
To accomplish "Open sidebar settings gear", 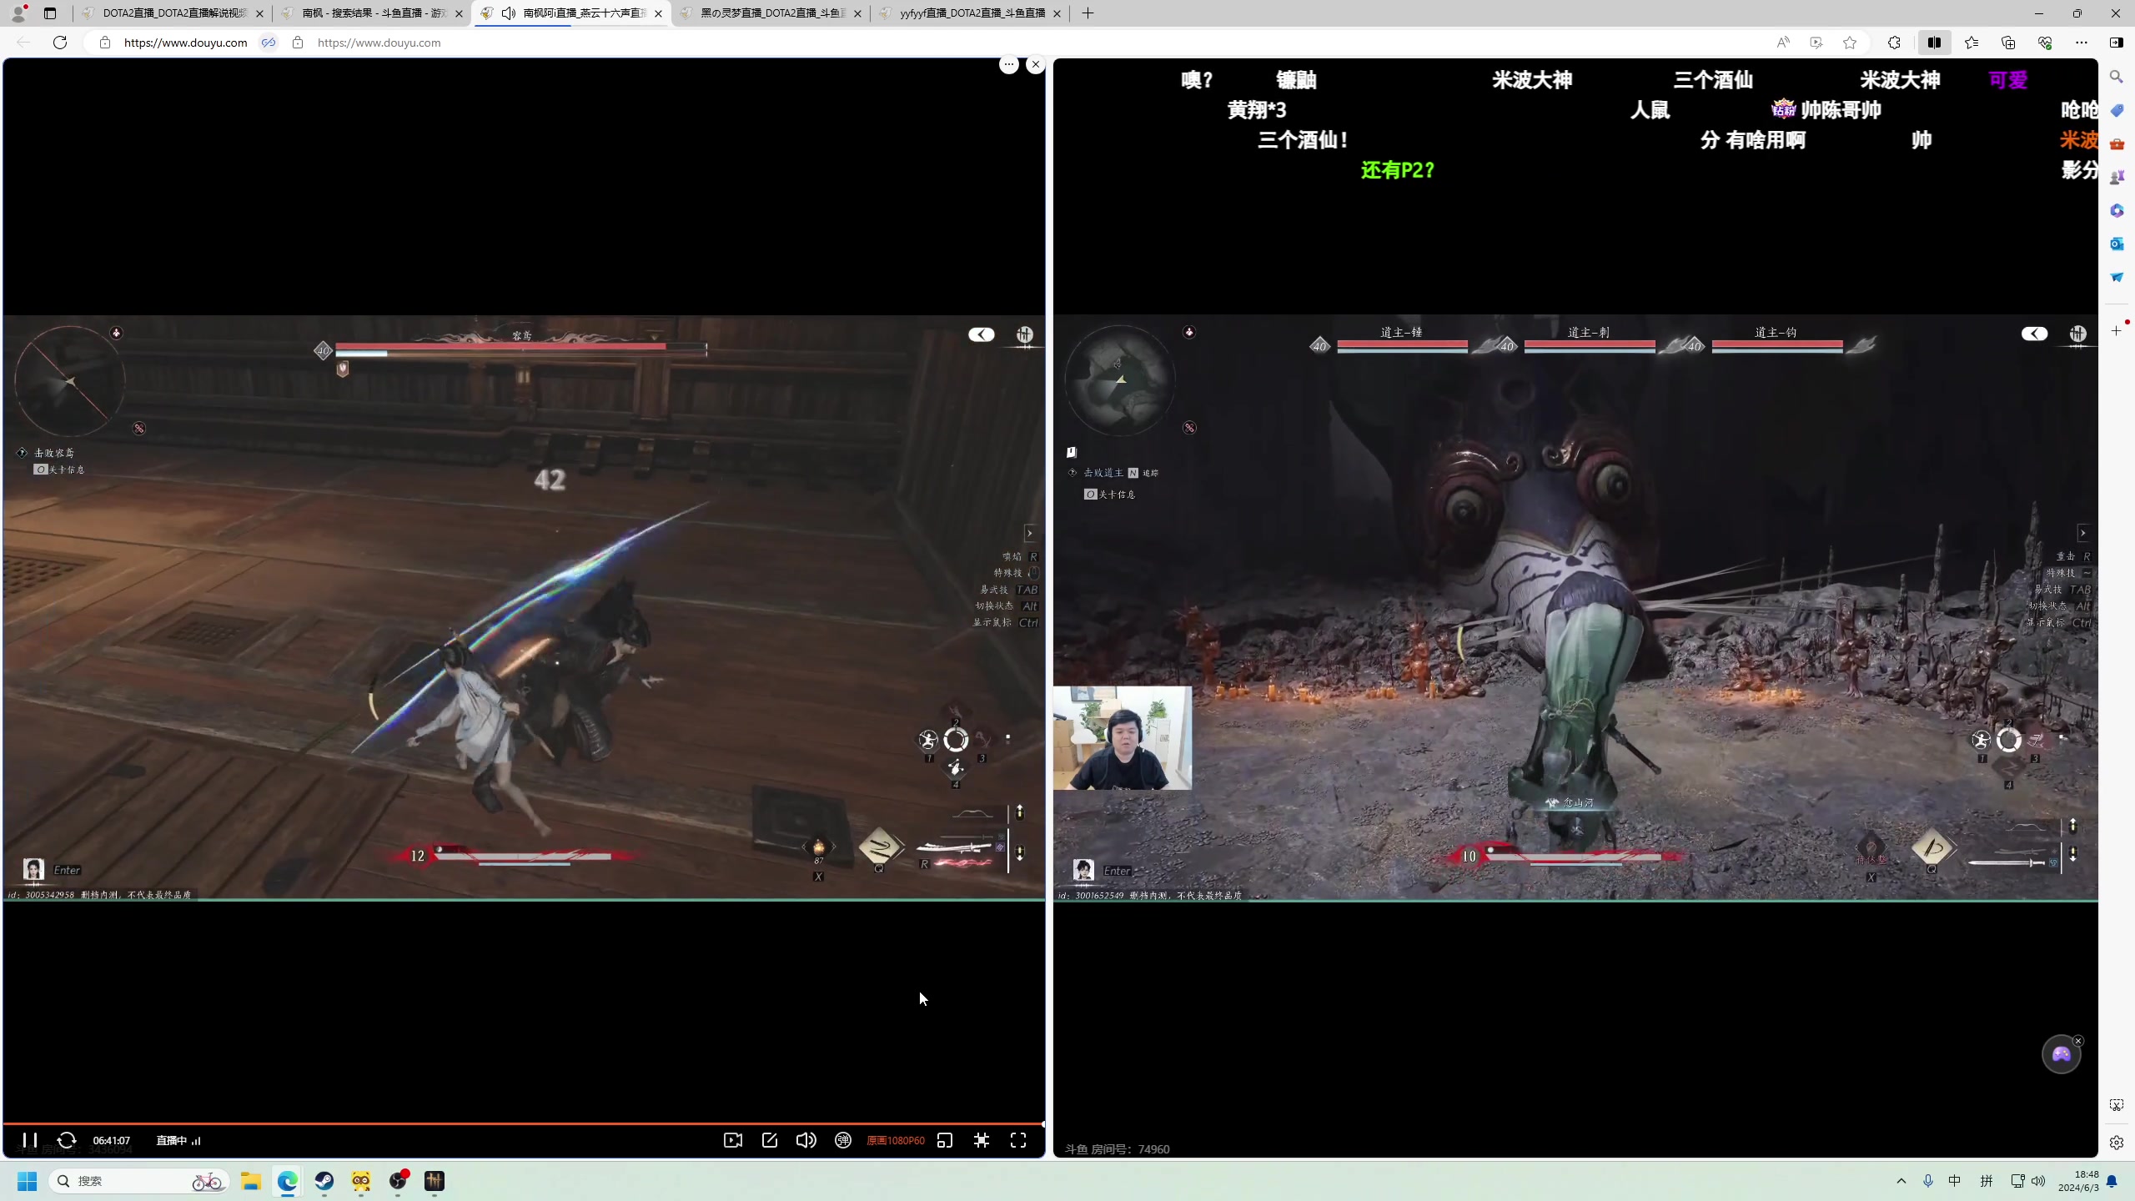I will click(x=2117, y=1143).
